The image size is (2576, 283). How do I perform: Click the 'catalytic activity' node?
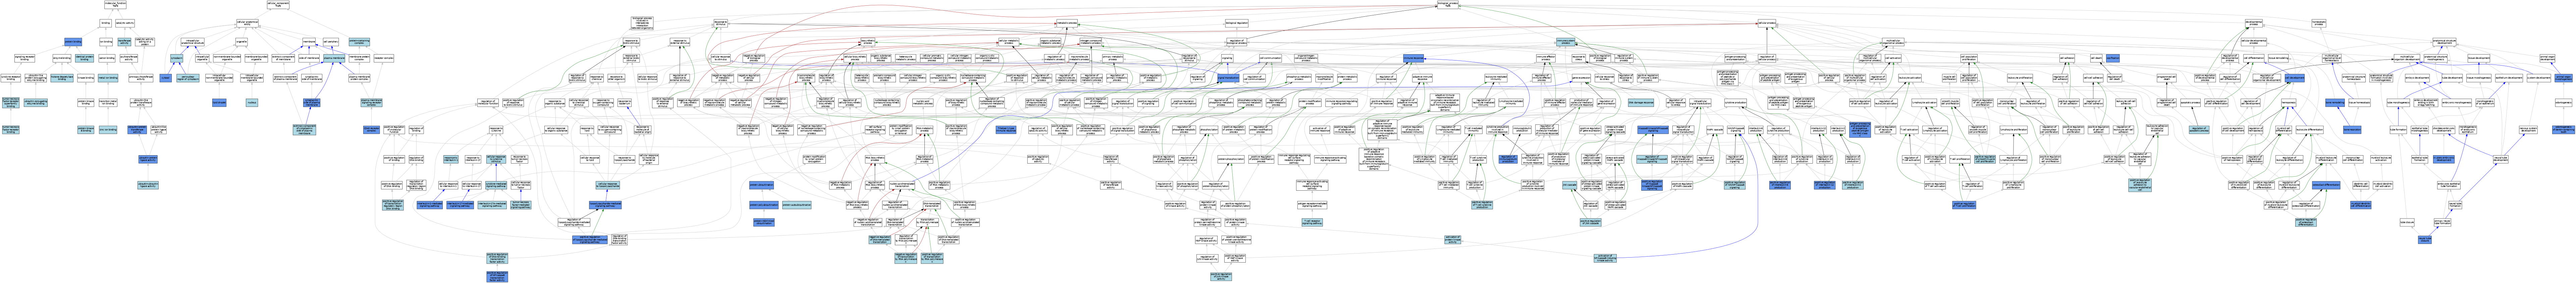(125, 23)
